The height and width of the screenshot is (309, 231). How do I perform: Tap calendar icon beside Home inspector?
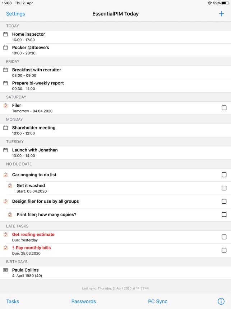tap(5, 34)
